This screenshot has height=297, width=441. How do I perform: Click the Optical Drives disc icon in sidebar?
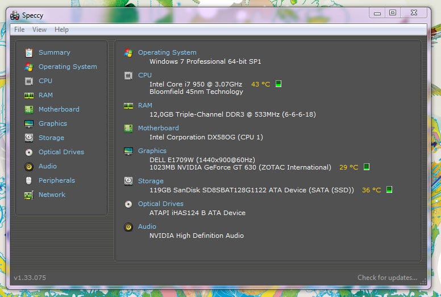[29, 152]
